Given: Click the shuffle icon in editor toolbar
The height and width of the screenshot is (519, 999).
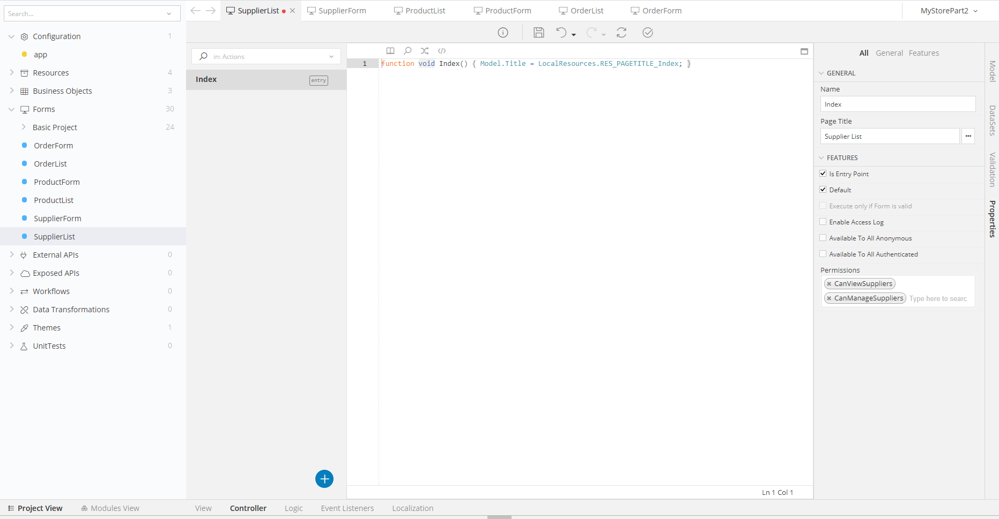Looking at the screenshot, I should coord(425,51).
